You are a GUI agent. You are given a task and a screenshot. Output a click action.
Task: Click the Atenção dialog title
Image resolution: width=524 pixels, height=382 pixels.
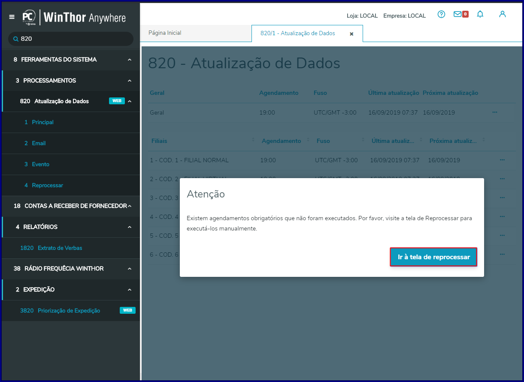point(206,194)
